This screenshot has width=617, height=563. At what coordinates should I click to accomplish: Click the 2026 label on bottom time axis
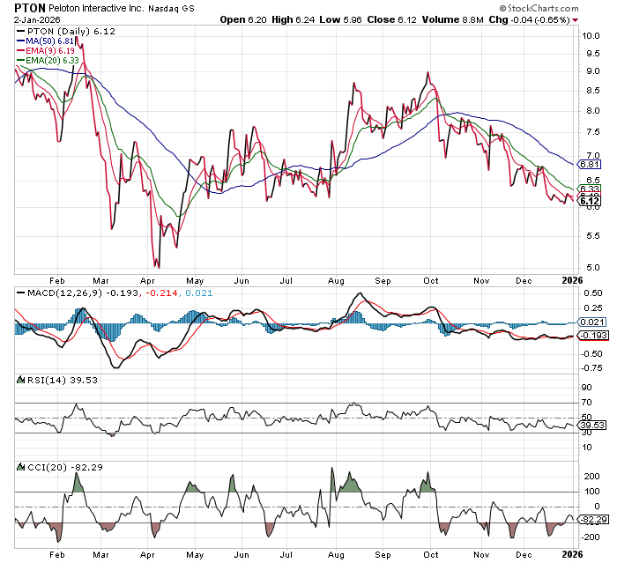coord(572,553)
